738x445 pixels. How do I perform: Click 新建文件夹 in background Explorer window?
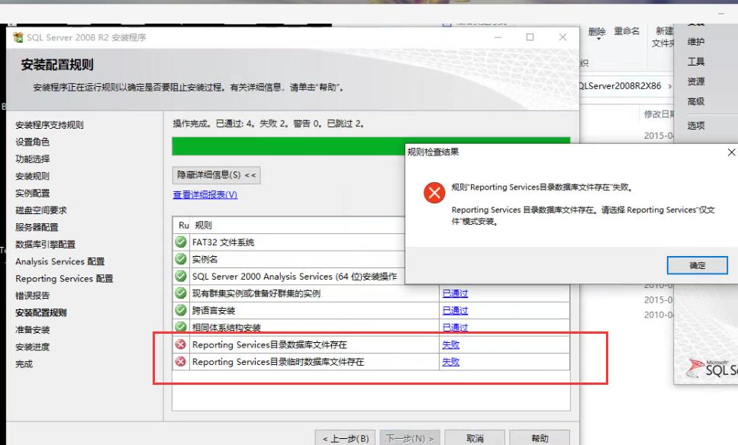pos(663,37)
